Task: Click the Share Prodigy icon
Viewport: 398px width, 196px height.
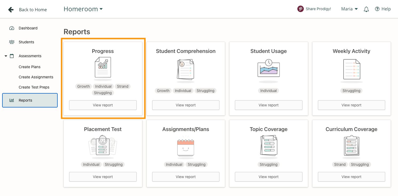Action: (301, 9)
